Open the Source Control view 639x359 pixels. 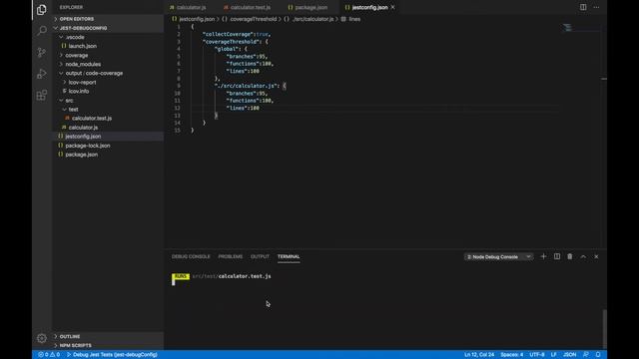pos(42,53)
